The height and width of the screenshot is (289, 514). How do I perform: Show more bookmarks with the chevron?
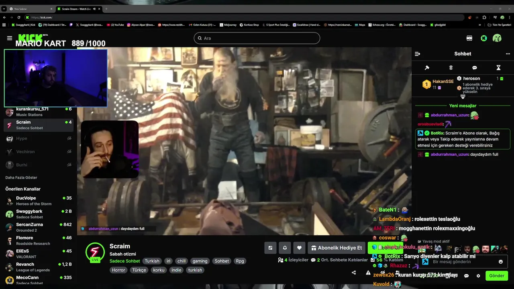(479, 25)
